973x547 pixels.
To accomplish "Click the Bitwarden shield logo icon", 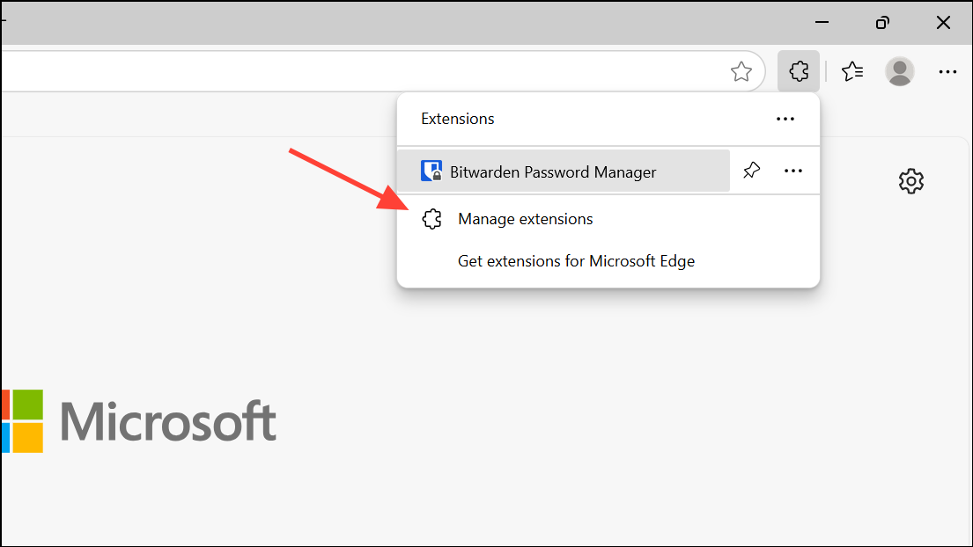I will (431, 171).
